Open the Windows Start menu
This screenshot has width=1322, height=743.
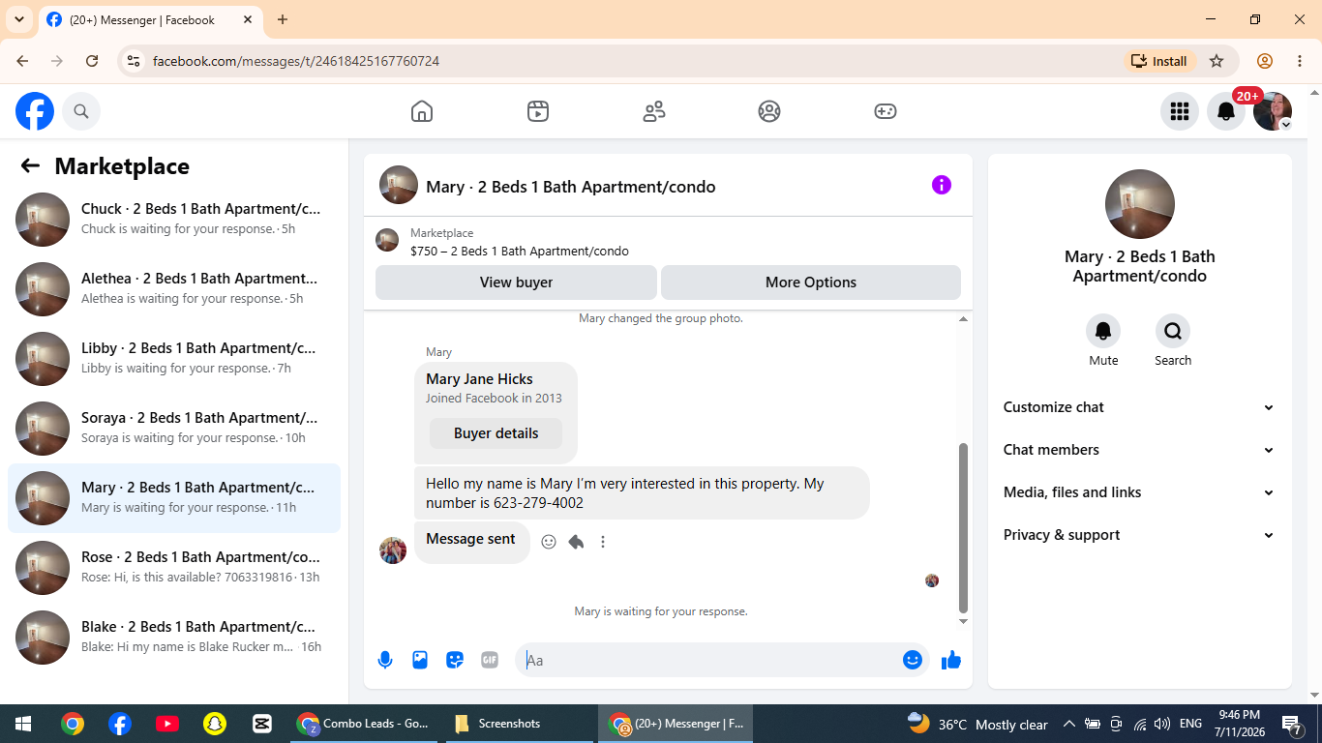pyautogui.click(x=23, y=724)
